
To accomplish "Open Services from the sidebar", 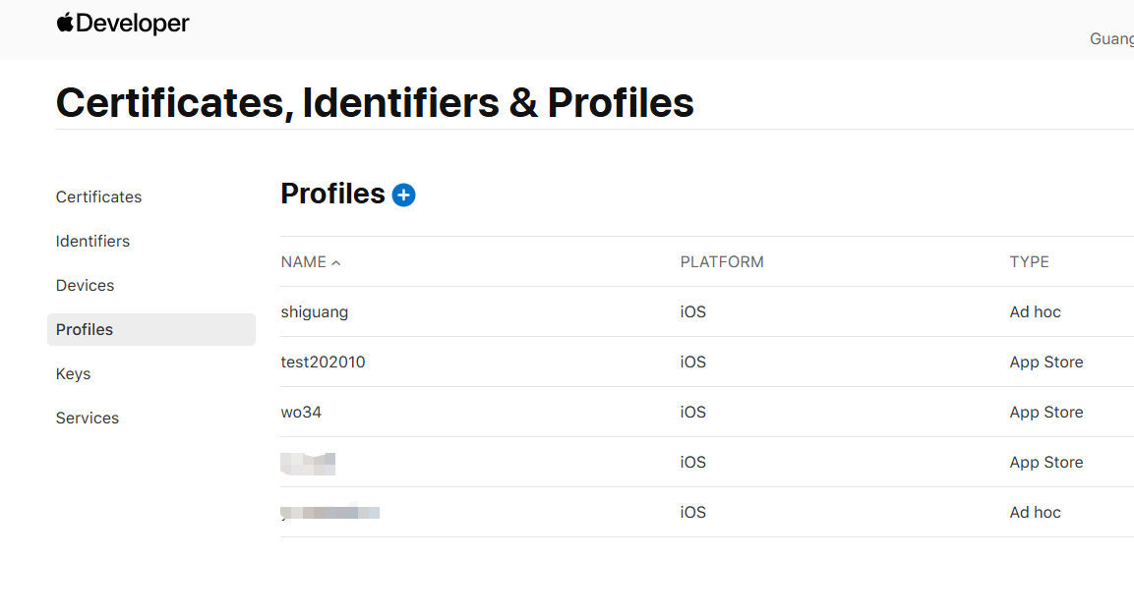I will (x=87, y=418).
